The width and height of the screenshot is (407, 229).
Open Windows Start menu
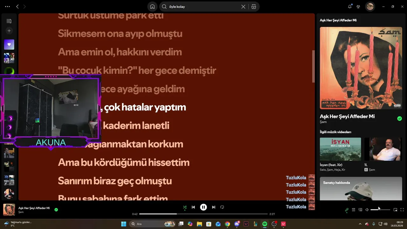coord(123,224)
